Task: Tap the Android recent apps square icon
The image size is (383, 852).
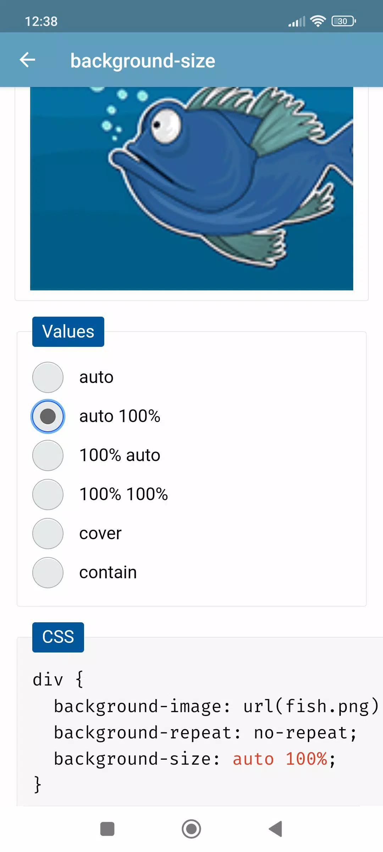Action: click(107, 829)
